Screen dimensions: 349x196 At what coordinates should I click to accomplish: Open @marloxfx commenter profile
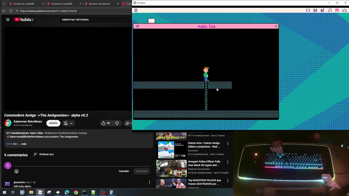19,182
